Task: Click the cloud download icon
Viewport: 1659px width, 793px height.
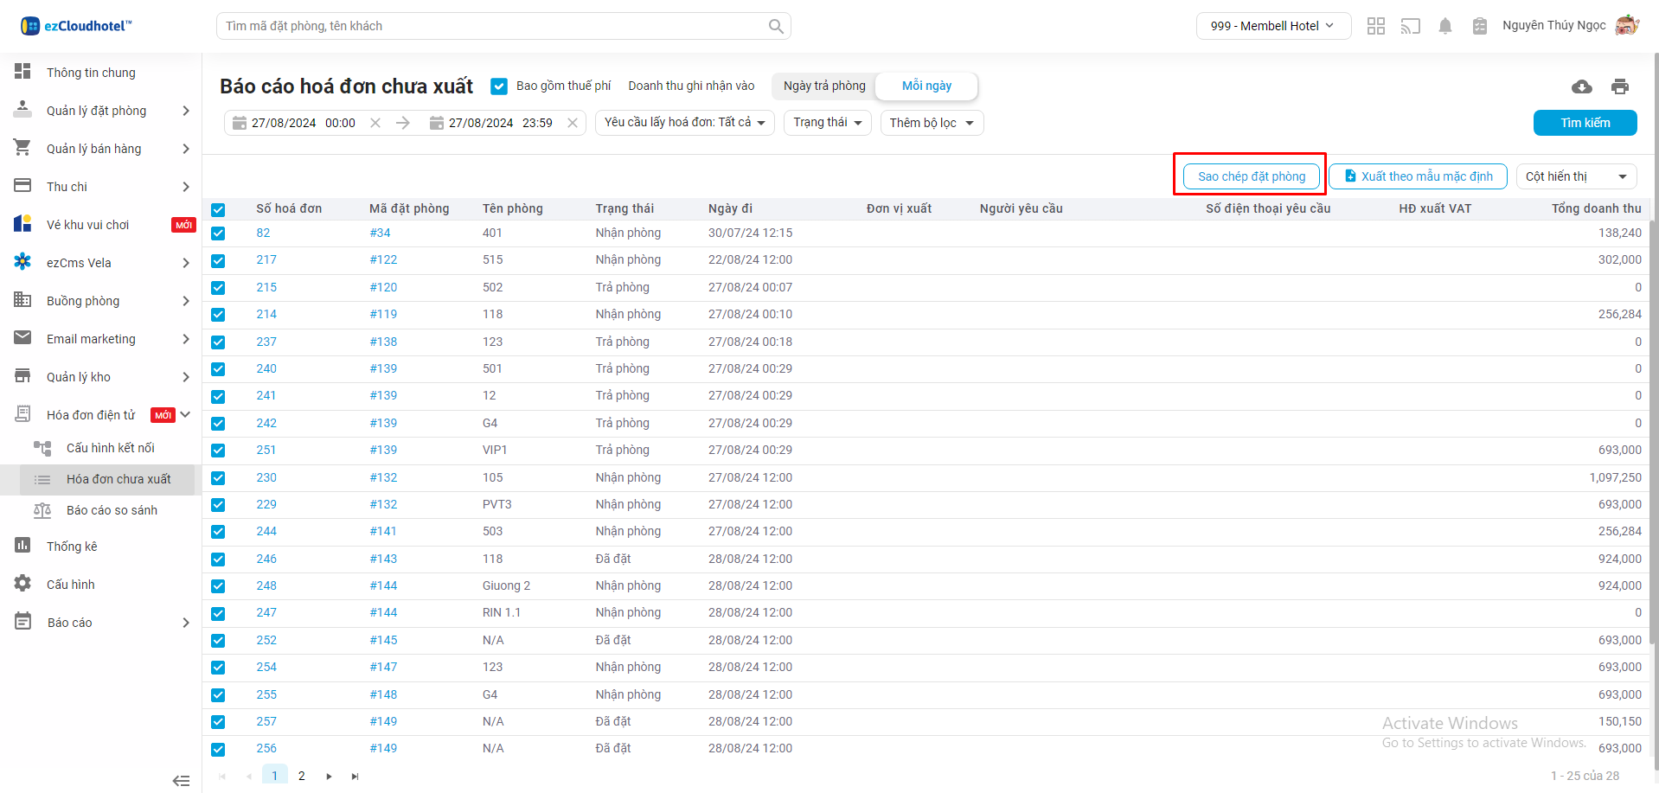Action: pos(1581,86)
